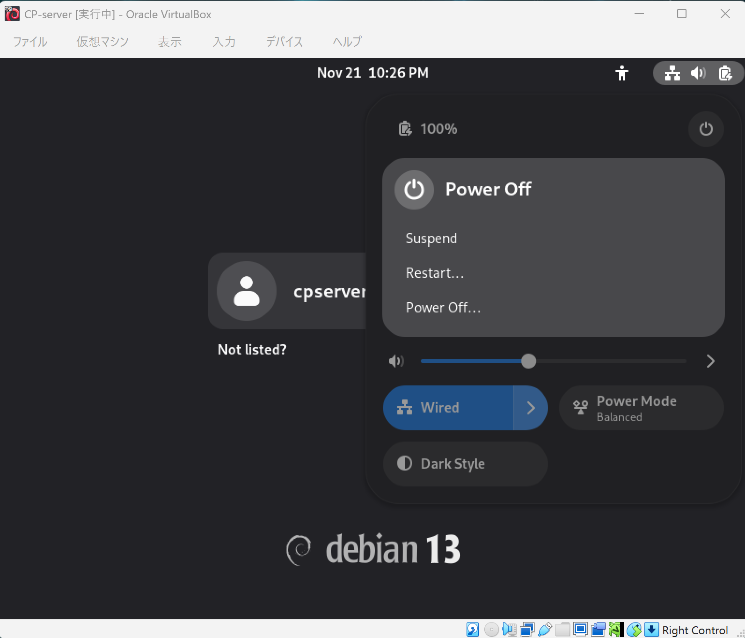Click VirtualBox USB devices status icon

click(x=545, y=630)
